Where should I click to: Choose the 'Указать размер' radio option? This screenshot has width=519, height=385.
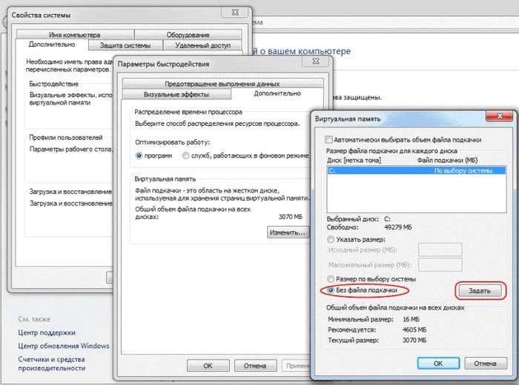321,239
